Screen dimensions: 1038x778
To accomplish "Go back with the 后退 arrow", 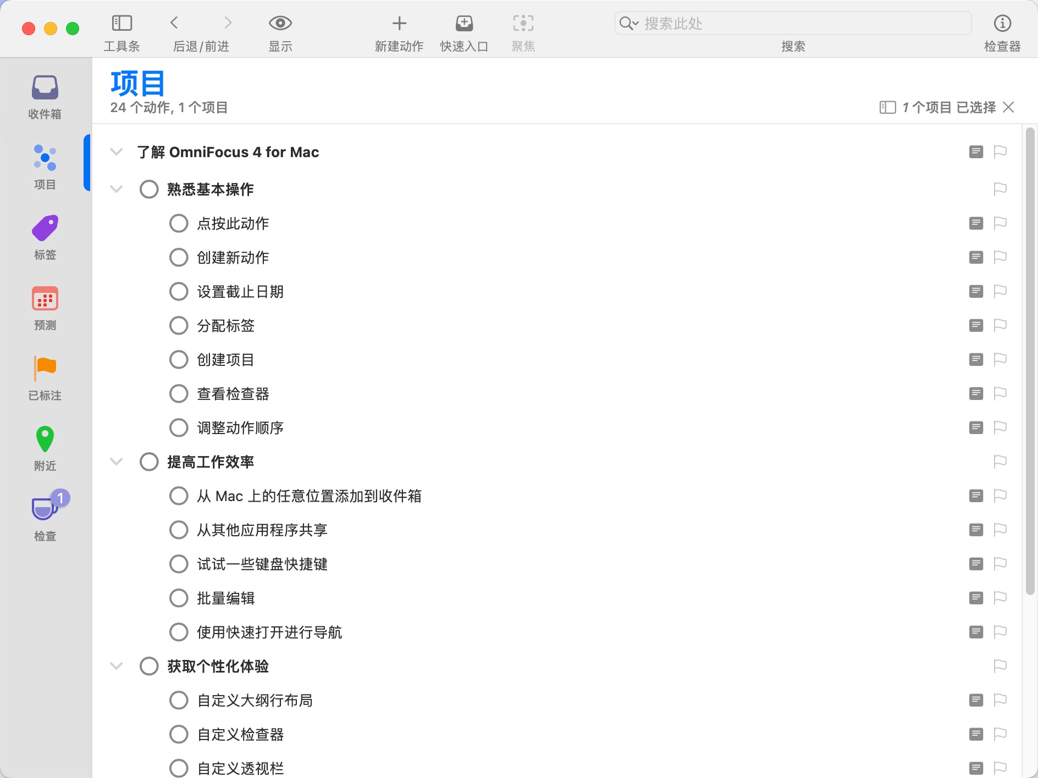I will (174, 23).
